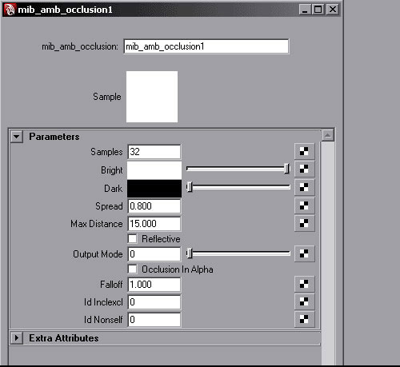Click the Output Mode label

[98, 254]
